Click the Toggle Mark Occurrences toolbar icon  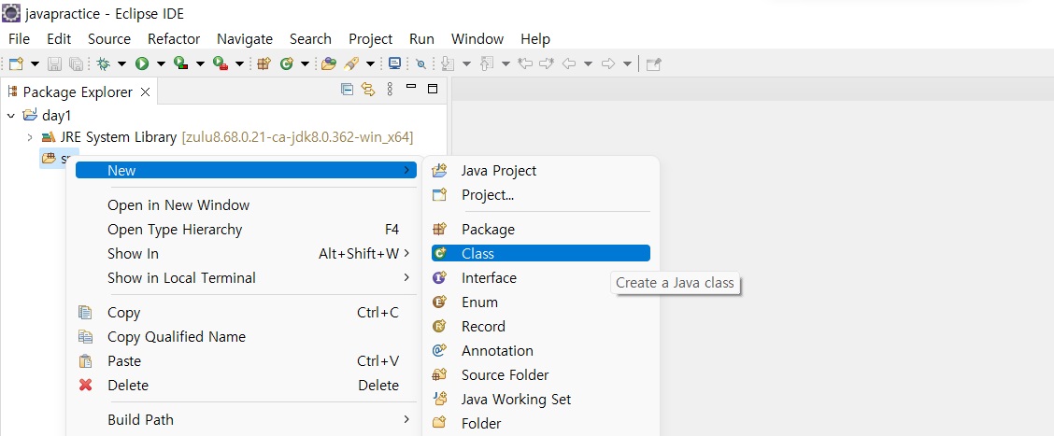(420, 63)
